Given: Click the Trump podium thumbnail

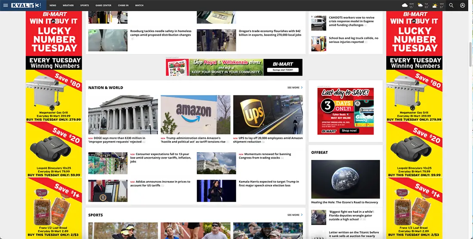Looking at the screenshot, I should (x=107, y=191).
